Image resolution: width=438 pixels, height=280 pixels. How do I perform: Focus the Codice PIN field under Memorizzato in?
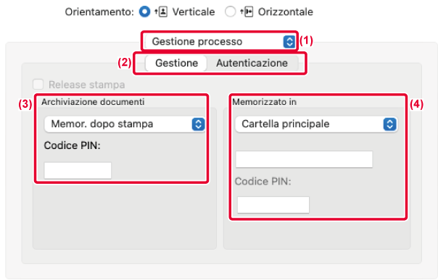[x=273, y=205]
